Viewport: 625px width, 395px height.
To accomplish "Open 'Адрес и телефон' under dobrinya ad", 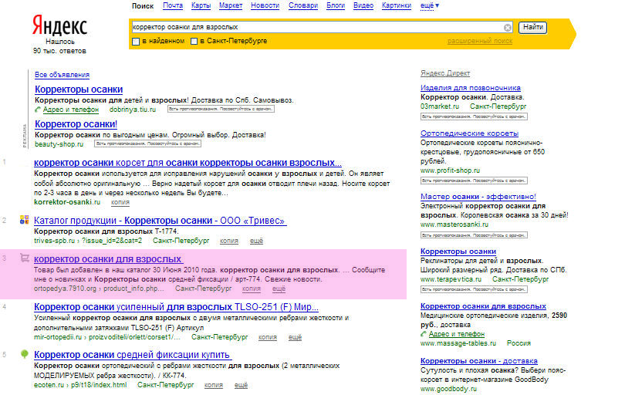I will point(71,110).
